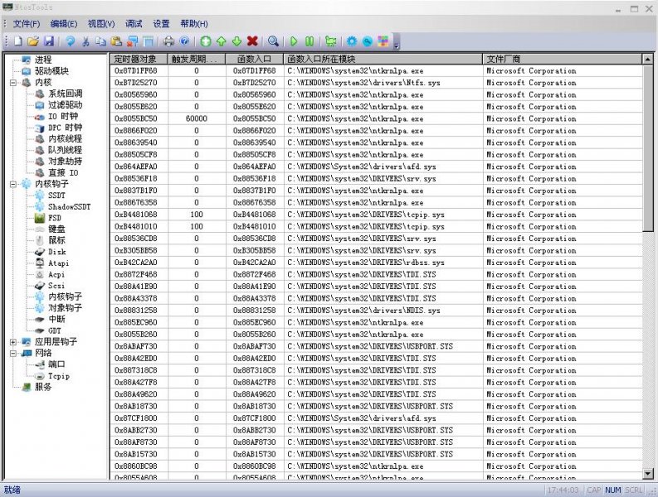Click the green Play icon
Image resolution: width=658 pixels, height=497 pixels.
[294, 41]
